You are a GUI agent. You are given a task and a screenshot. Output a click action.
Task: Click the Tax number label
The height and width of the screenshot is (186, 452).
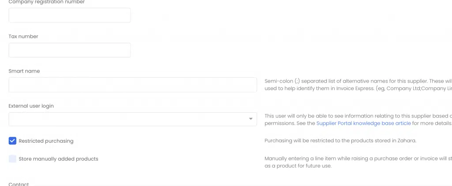pos(23,36)
